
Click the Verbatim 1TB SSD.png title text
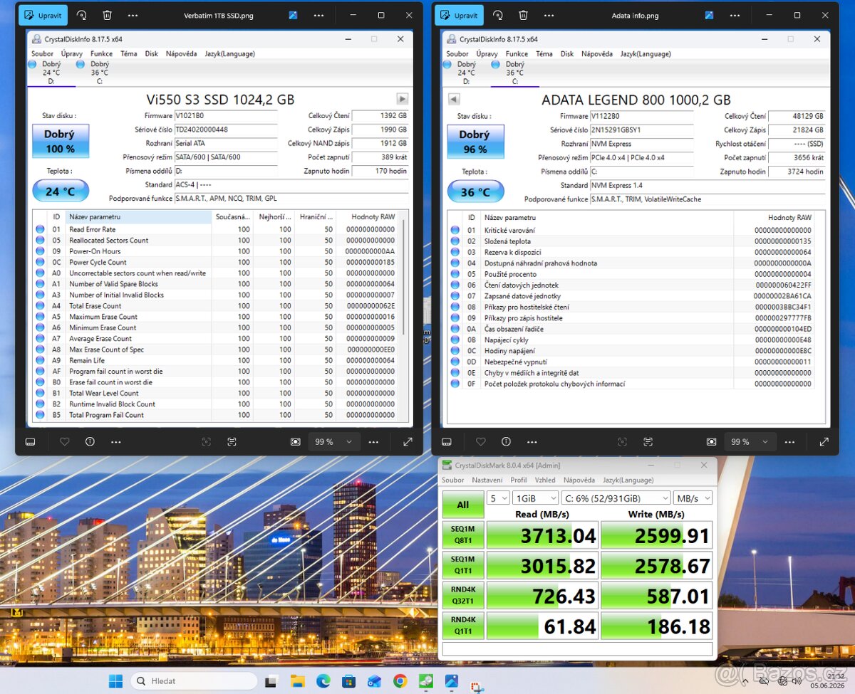(219, 15)
